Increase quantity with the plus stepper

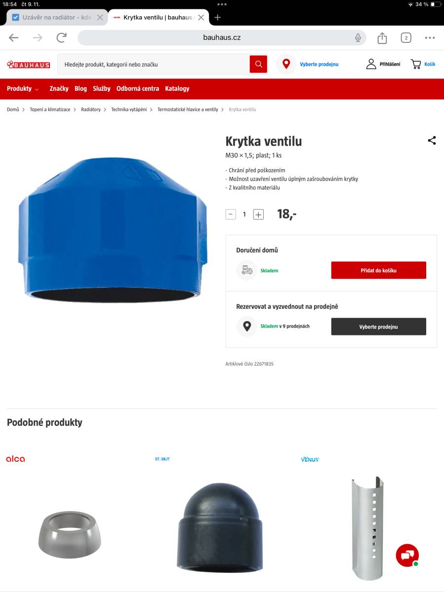pyautogui.click(x=258, y=214)
